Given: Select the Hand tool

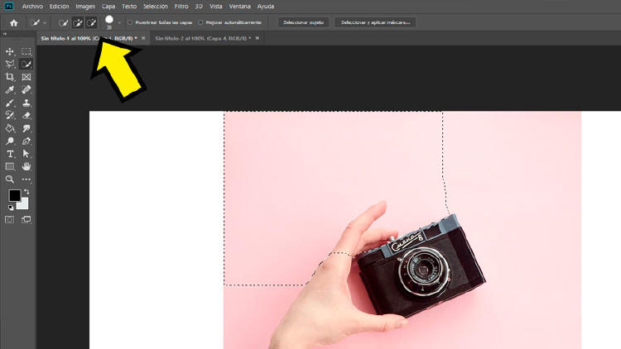Looking at the screenshot, I should pyautogui.click(x=26, y=166).
